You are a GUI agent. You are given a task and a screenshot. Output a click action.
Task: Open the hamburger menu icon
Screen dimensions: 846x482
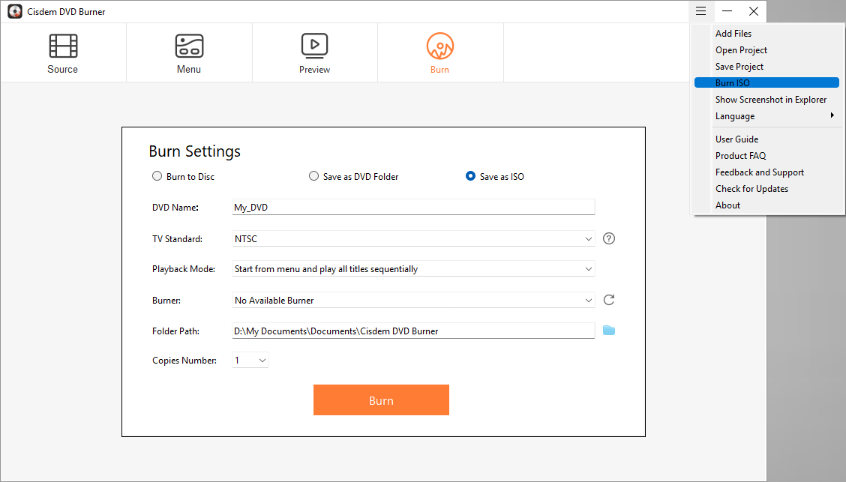click(700, 11)
